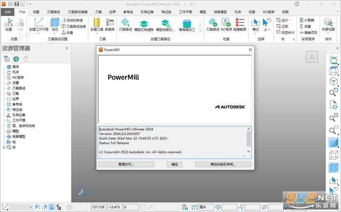The width and height of the screenshot is (341, 212).
Task: Click the 创建工作平面 workplane icon
Action: point(39,22)
